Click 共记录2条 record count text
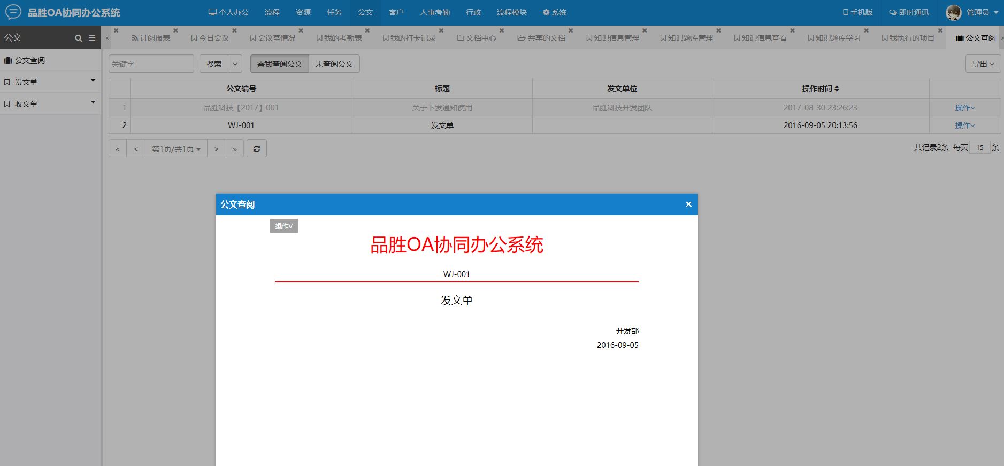This screenshot has width=1004, height=466. click(931, 147)
